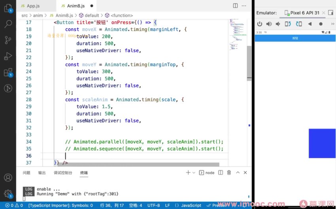Open the Extensions view
336x209 pixels.
coord(8,73)
